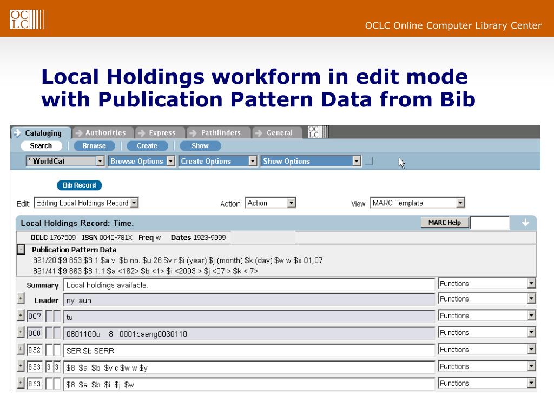This screenshot has height=415, width=554.
Task: Click the OCLC logo in orange header
Action: pyautogui.click(x=27, y=19)
